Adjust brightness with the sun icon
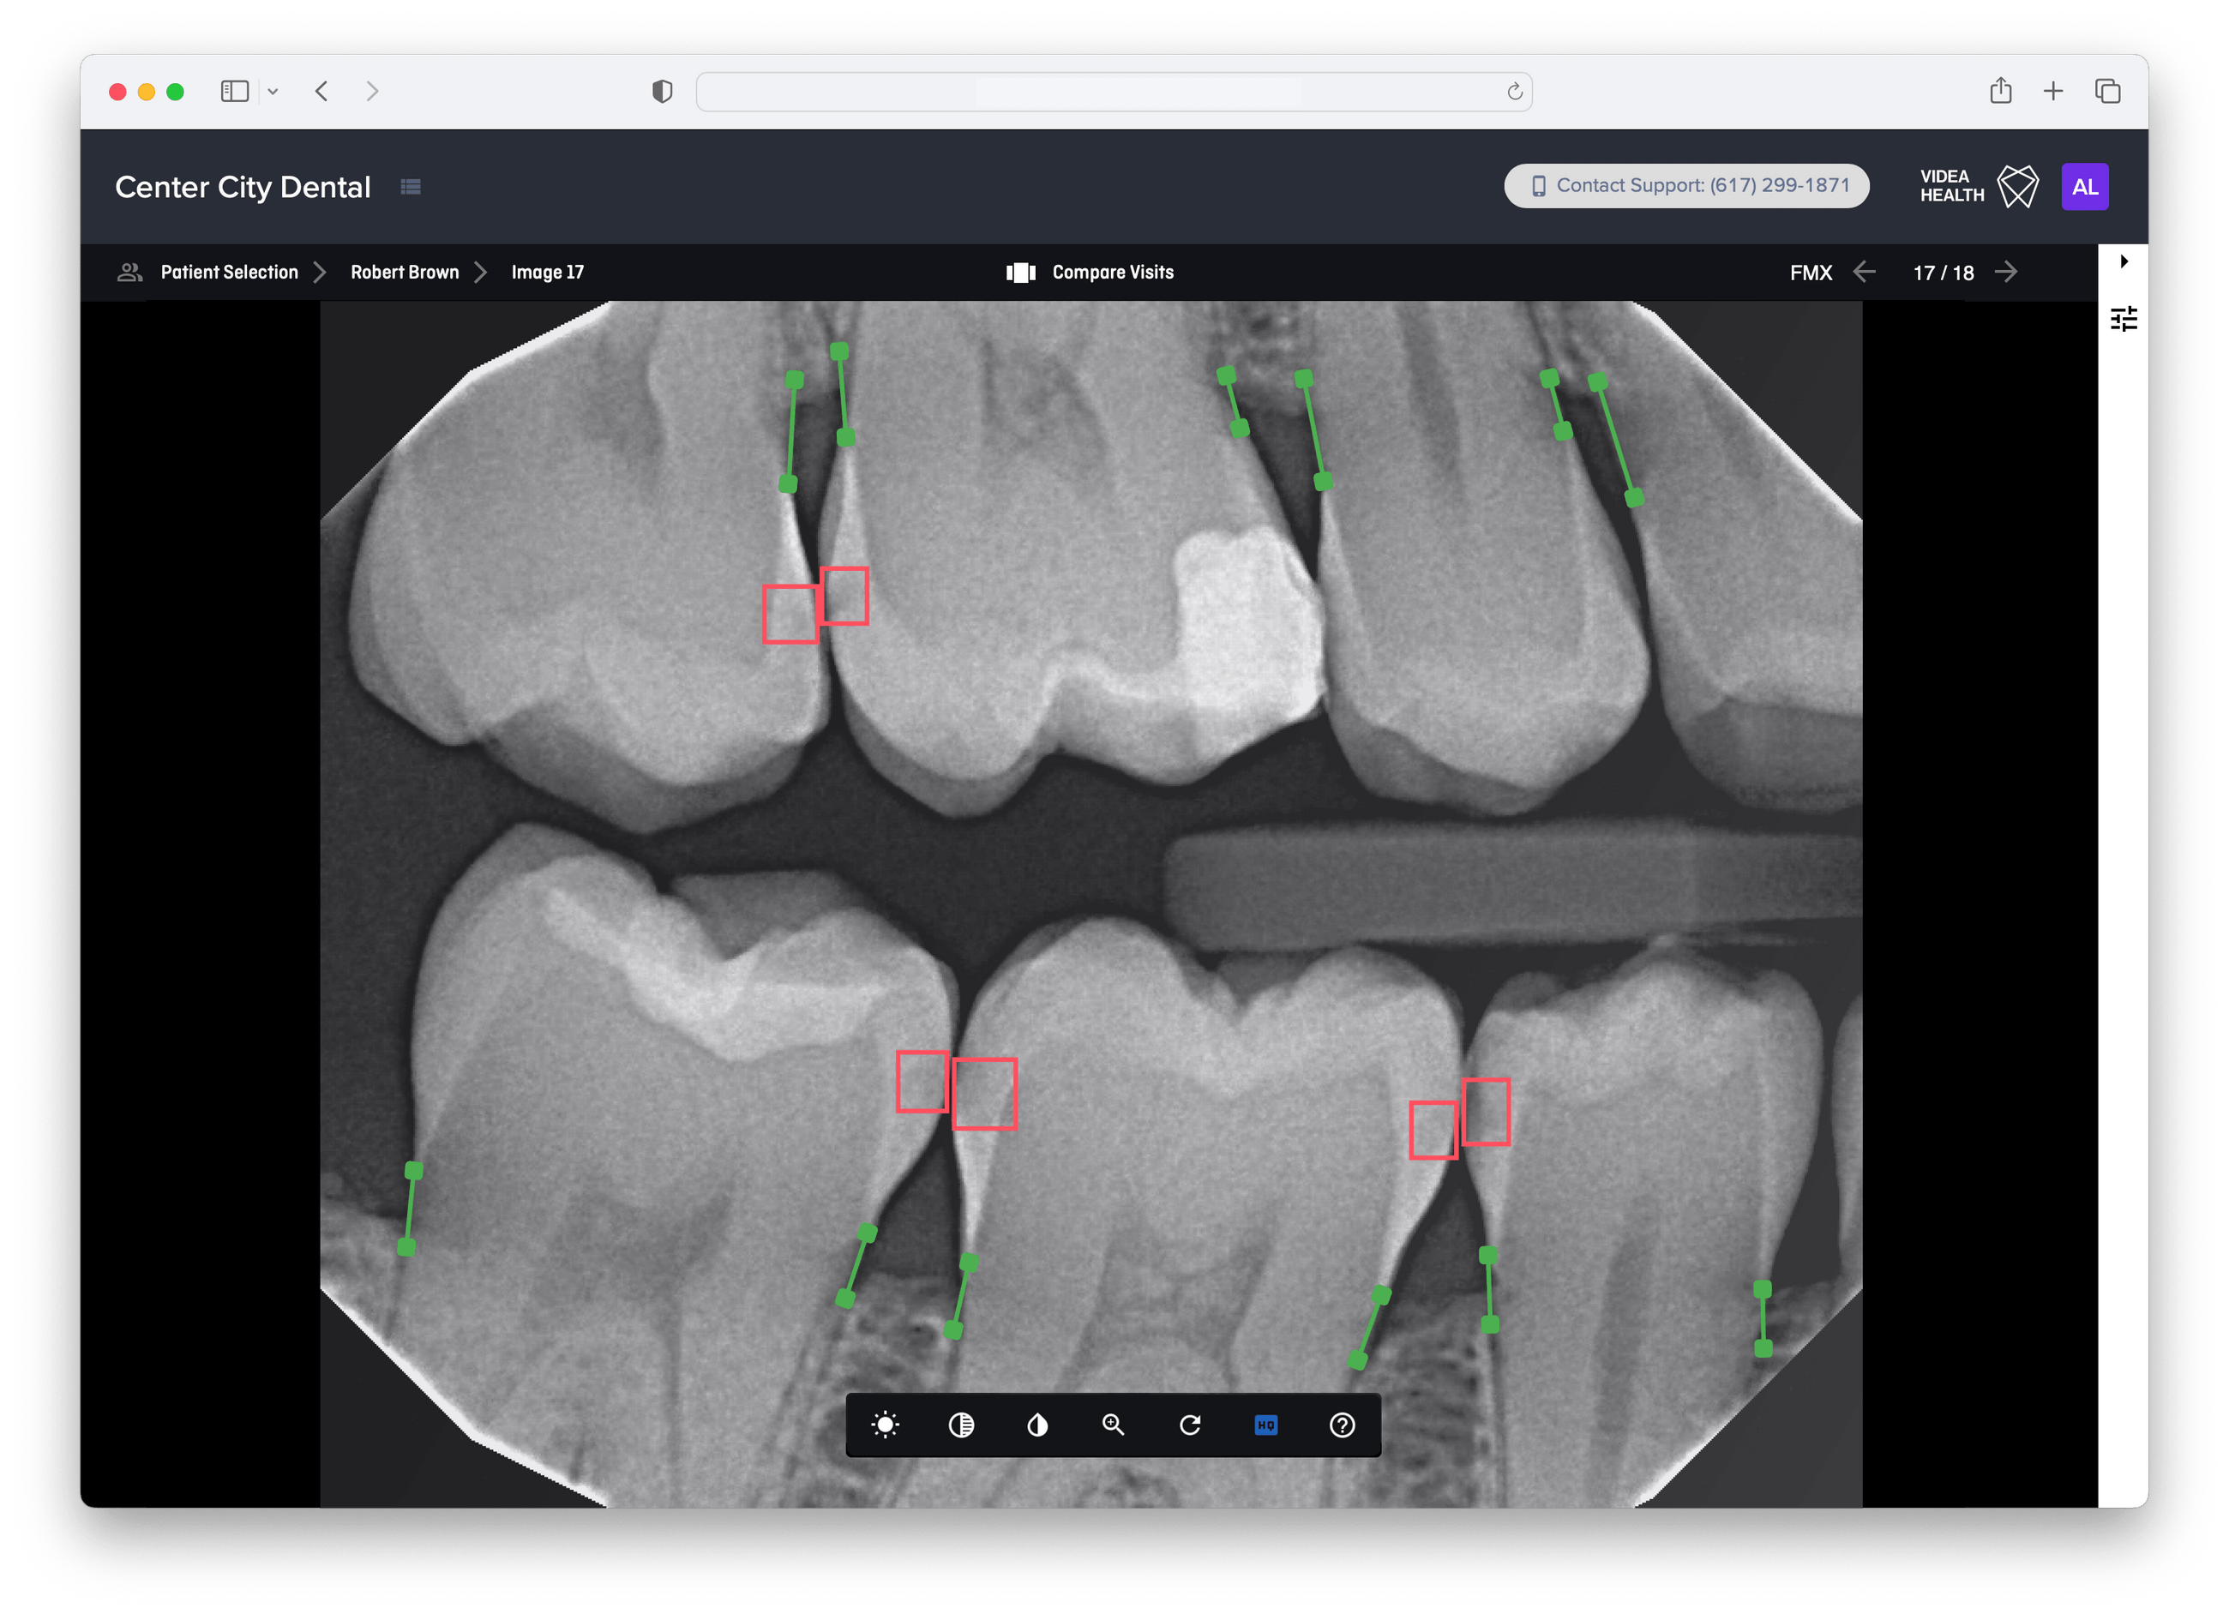The height and width of the screenshot is (1614, 2229). pyautogui.click(x=885, y=1425)
